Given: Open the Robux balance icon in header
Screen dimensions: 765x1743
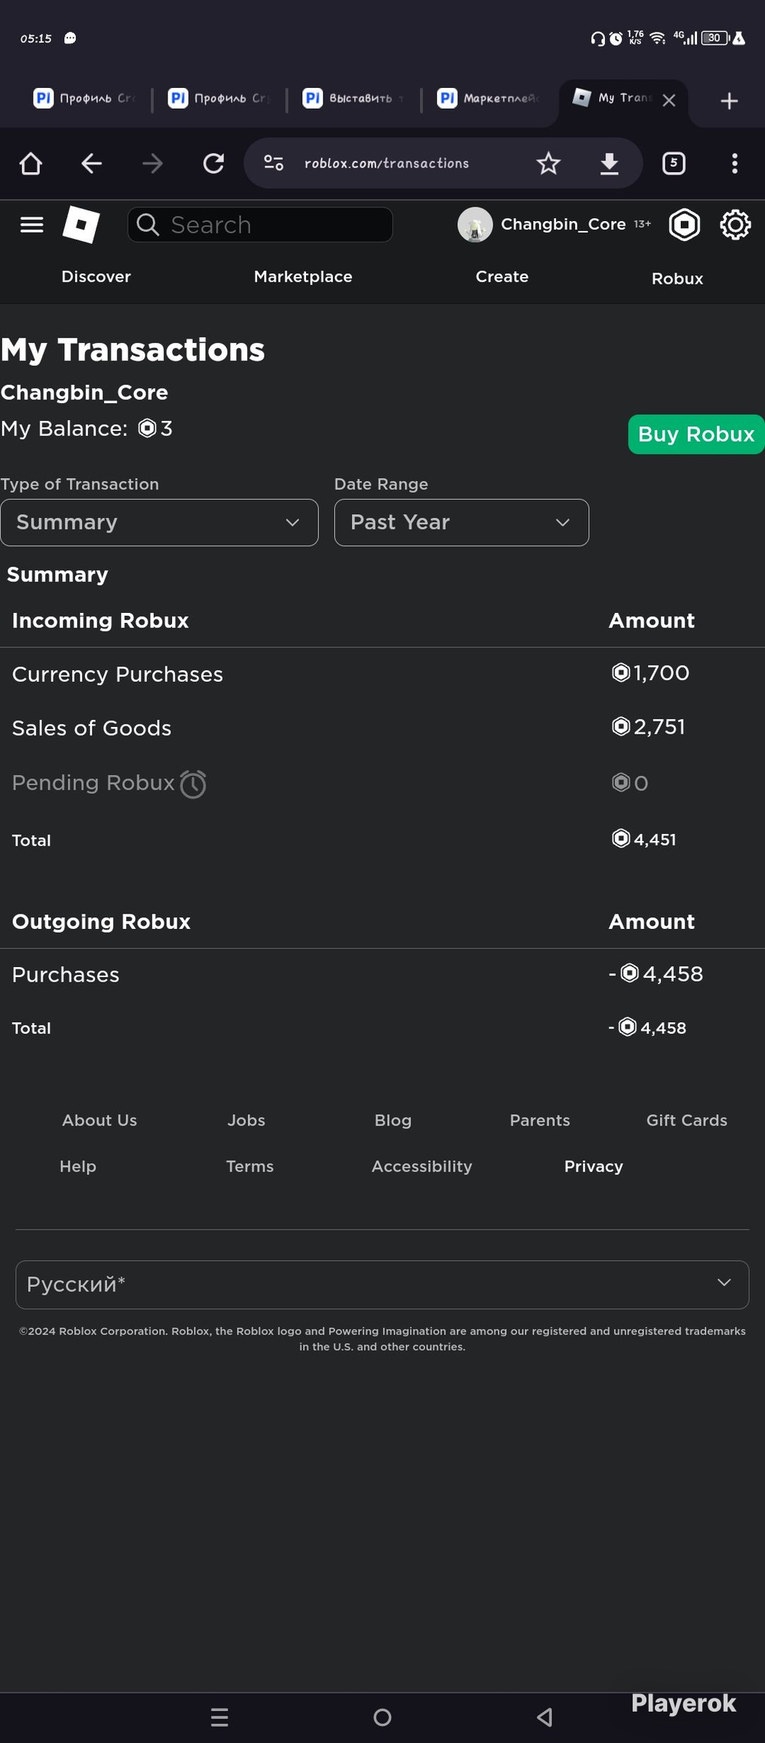Looking at the screenshot, I should click(685, 225).
